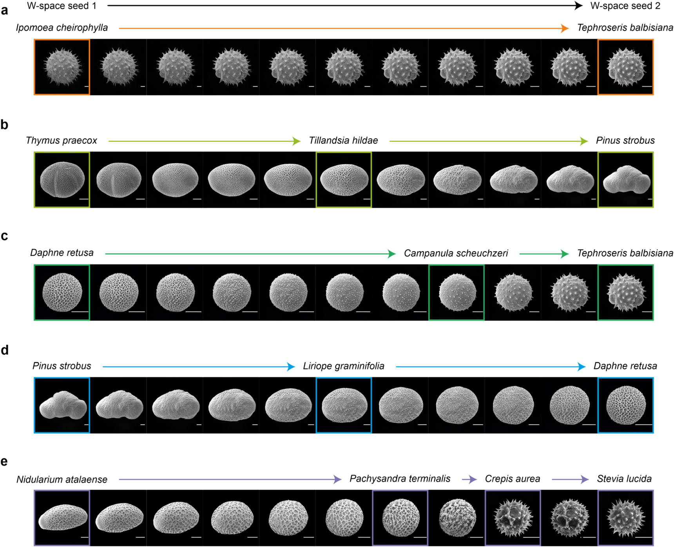This screenshot has height=547, width=674.
Task: Click the panel letter 'e'
Action: pos(4,462)
